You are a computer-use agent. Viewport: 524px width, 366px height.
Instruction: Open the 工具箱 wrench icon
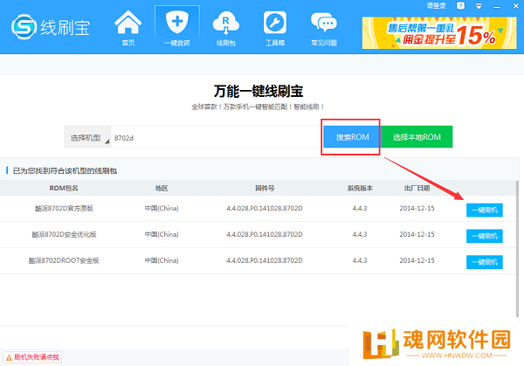point(275,28)
